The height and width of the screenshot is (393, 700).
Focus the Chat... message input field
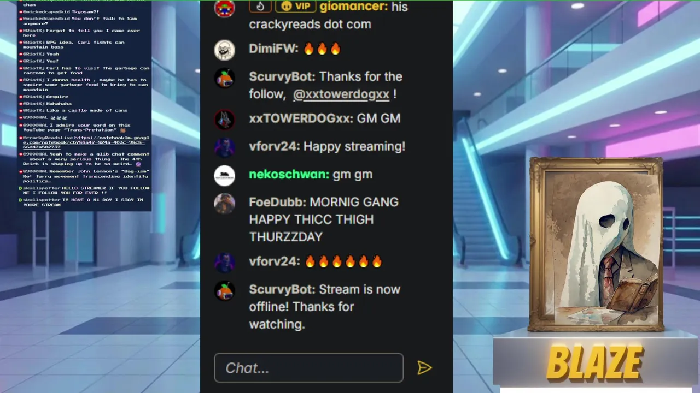(x=308, y=368)
